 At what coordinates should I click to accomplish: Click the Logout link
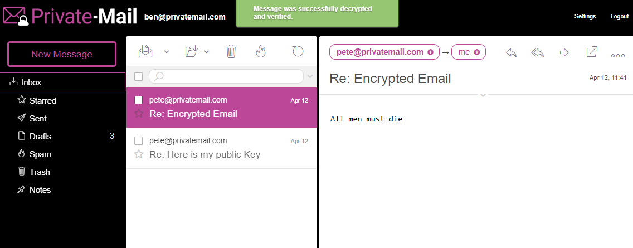pyautogui.click(x=619, y=16)
